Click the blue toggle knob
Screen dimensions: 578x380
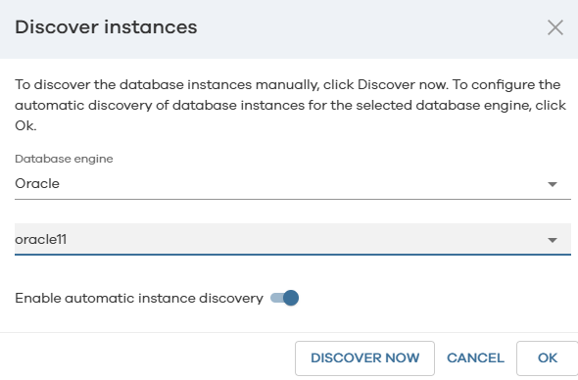291,298
